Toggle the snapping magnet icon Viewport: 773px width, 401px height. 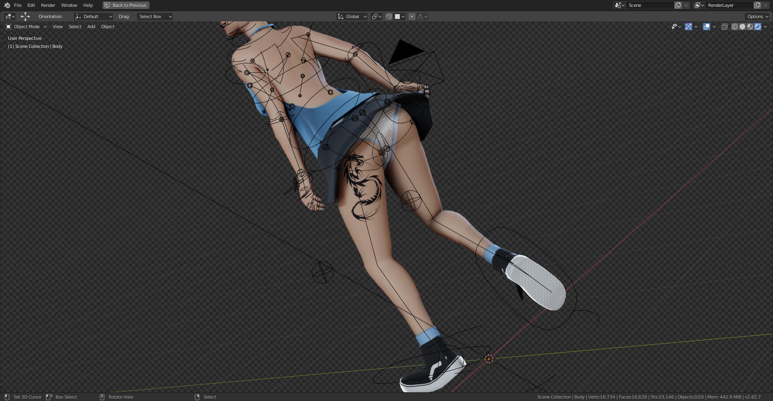(389, 17)
